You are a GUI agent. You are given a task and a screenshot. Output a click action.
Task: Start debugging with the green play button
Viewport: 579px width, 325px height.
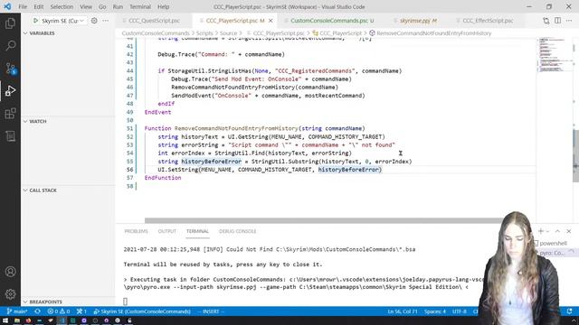36,21
